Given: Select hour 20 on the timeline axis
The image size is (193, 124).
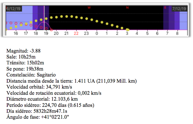Looking at the screenshot, I should pos(56,33).
